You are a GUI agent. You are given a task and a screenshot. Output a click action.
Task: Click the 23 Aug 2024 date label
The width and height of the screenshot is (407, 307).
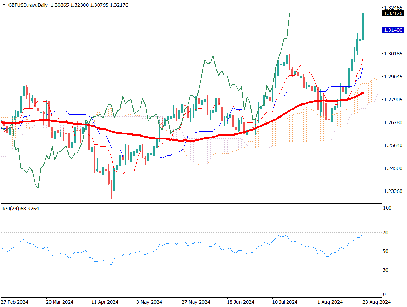click(x=377, y=302)
